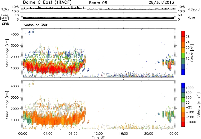Click the dotted line sample under N.Search
The image size is (201, 139).
pos(194,12)
